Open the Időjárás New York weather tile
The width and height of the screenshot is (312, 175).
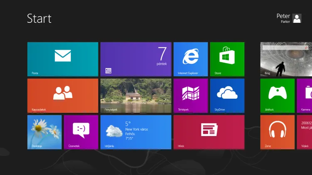click(x=136, y=132)
